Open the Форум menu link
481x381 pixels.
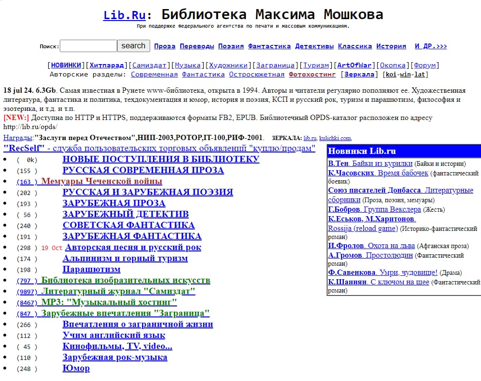[x=425, y=65]
